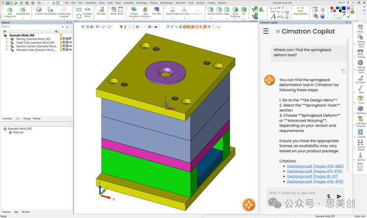367x218 pixels.
Task: Open the DieDesign.pdf (Pages 61-67) citation
Action: pos(312,176)
